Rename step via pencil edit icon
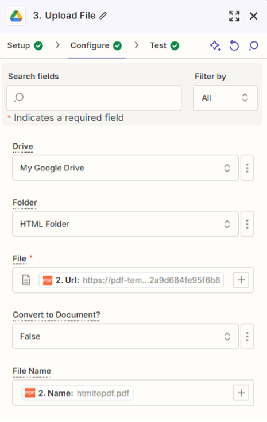 [103, 16]
